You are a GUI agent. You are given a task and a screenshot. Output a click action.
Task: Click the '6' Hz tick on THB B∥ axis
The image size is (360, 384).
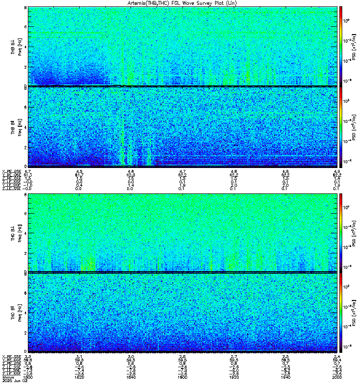25,107
